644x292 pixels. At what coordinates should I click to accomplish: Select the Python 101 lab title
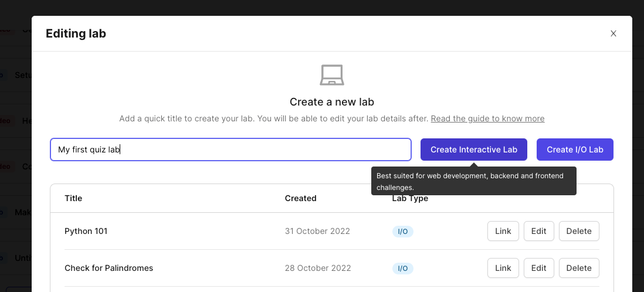(x=86, y=231)
